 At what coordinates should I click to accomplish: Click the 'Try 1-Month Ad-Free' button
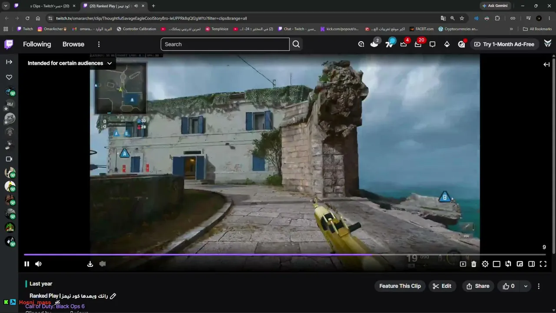click(x=504, y=44)
